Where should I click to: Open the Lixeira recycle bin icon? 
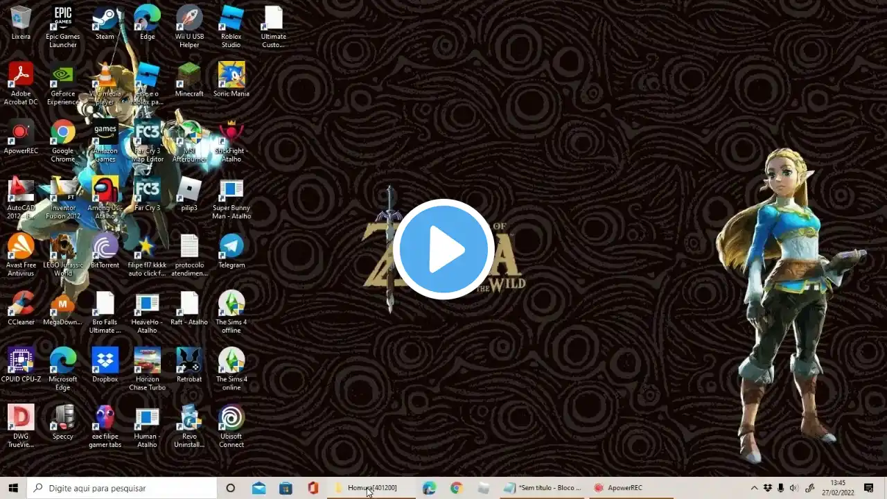pyautogui.click(x=21, y=23)
